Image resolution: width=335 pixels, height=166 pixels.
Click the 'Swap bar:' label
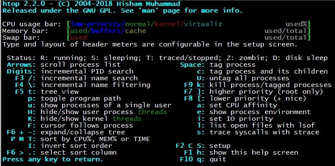click(21, 38)
